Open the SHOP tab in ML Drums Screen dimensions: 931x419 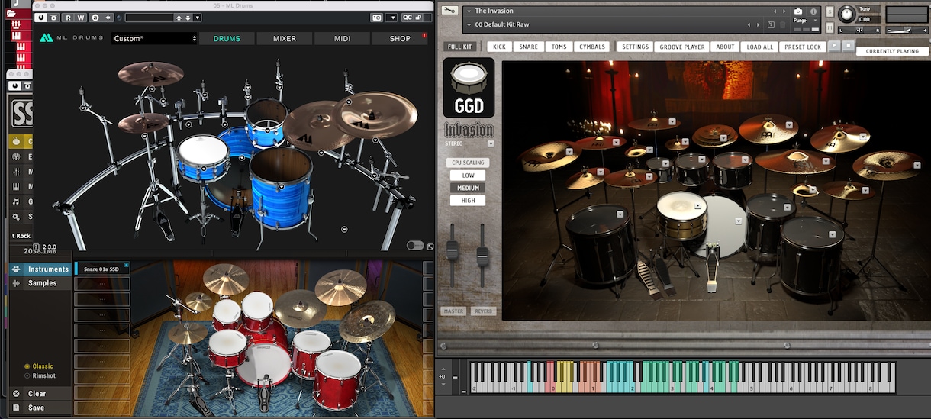coord(400,38)
